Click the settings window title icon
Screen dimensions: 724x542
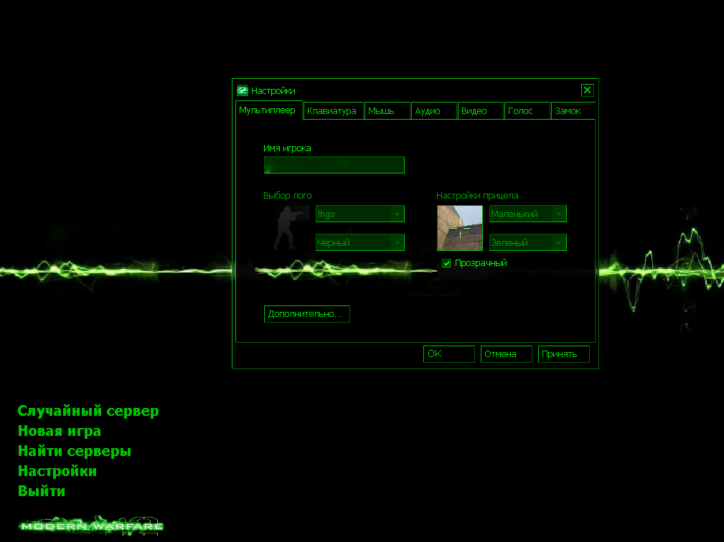(243, 90)
